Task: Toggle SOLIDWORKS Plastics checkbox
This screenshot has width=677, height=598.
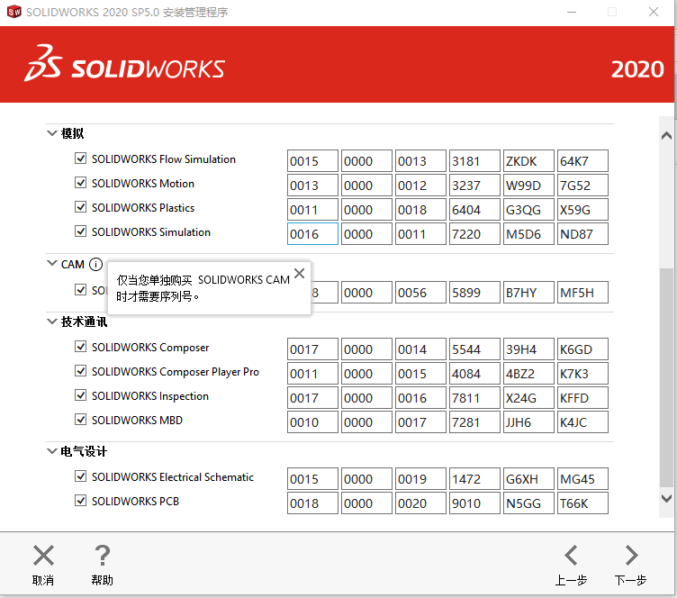Action: pyautogui.click(x=80, y=206)
